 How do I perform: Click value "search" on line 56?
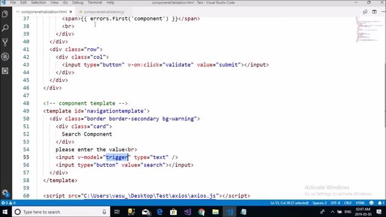153,165
